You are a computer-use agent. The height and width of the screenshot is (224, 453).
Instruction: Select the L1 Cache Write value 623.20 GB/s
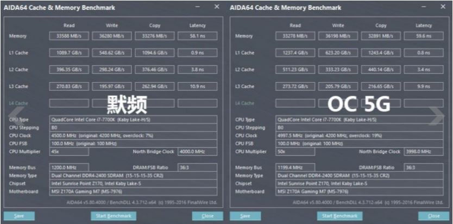pyautogui.click(x=338, y=53)
